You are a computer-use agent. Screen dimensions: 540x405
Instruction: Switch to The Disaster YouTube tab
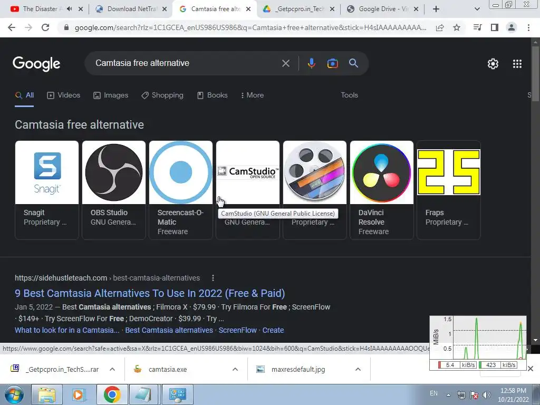(40, 9)
